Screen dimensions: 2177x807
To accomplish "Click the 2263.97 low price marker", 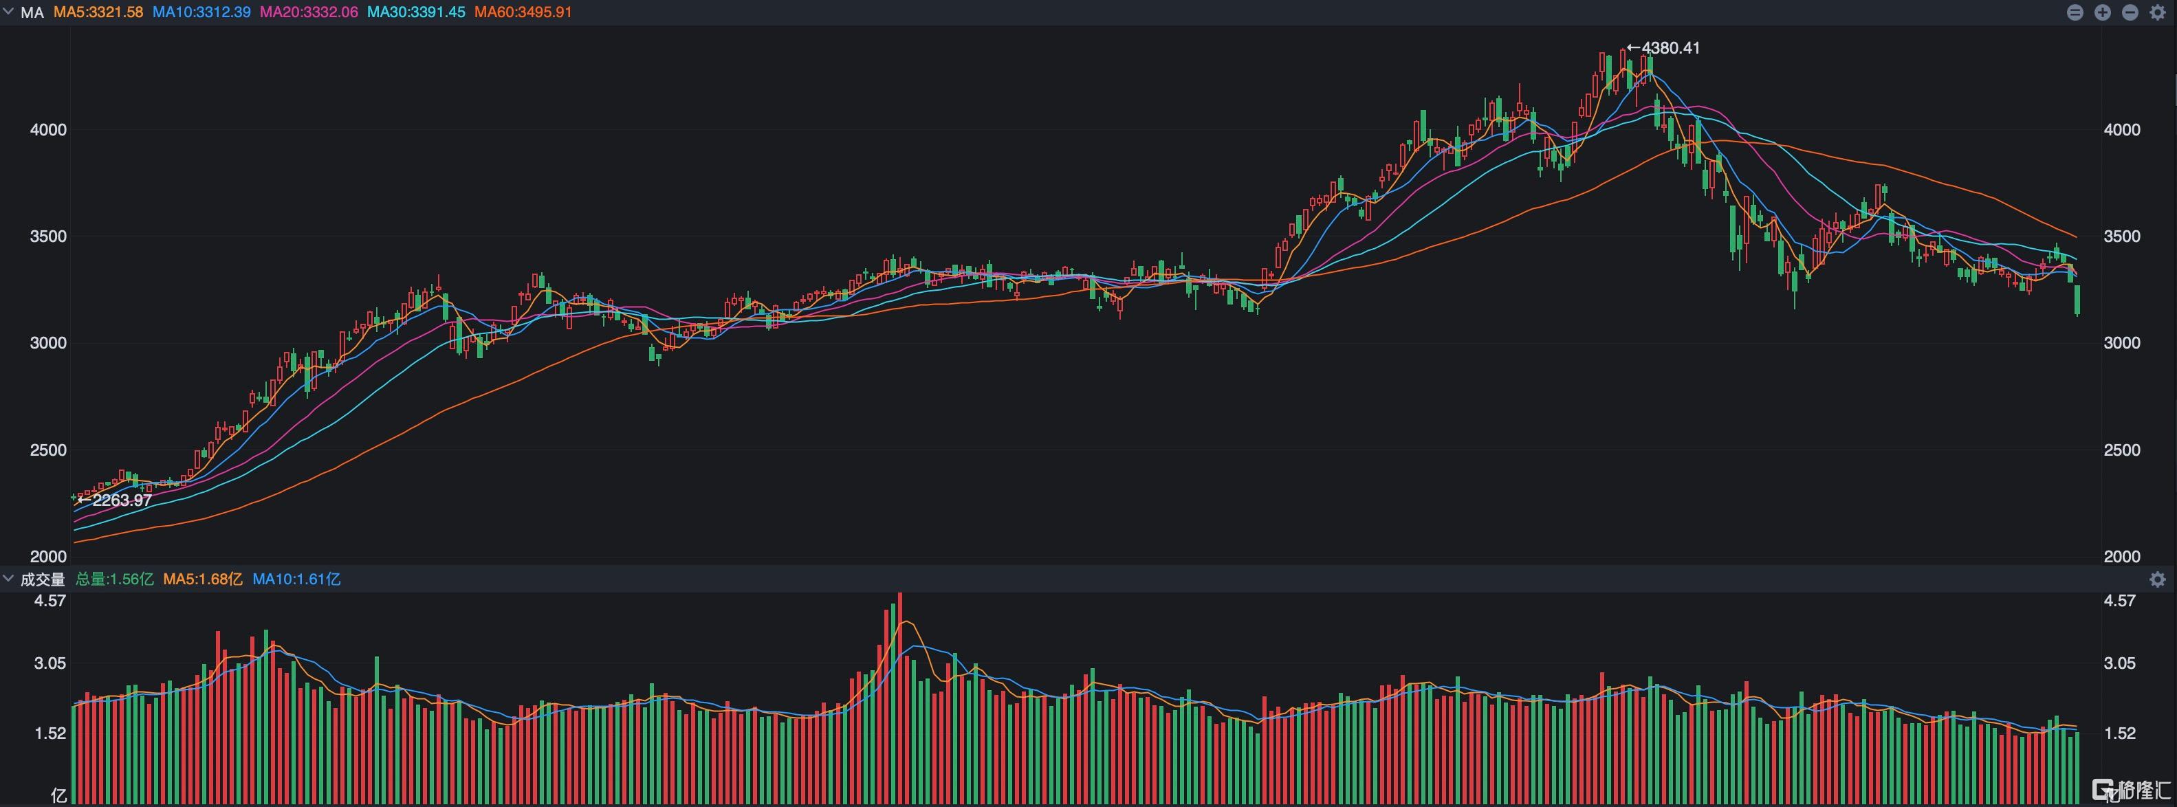I will click(x=116, y=500).
